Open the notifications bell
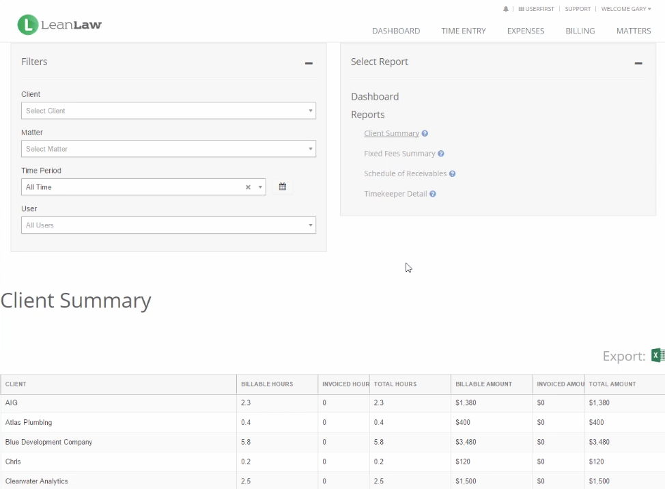This screenshot has width=665, height=489. coord(506,9)
